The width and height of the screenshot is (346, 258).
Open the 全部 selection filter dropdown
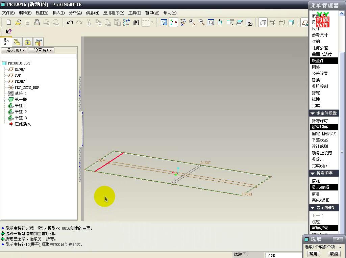point(283,255)
